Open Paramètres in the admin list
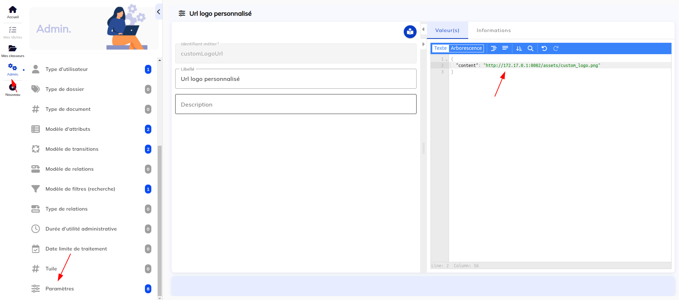Screen dimensions: 679x300 coord(60,289)
